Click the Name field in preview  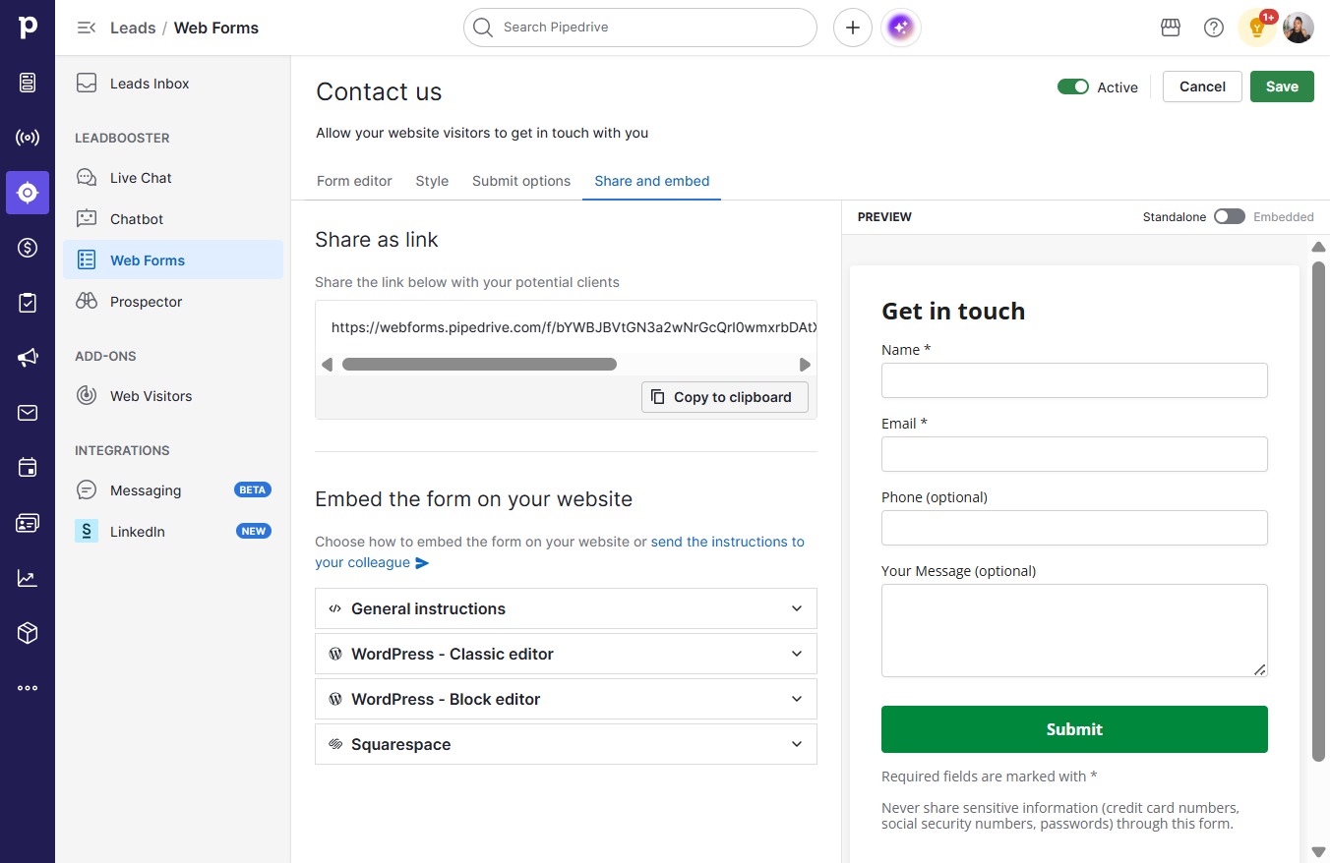tap(1074, 380)
